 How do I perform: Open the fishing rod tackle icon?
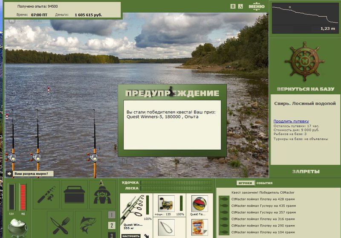point(46,194)
